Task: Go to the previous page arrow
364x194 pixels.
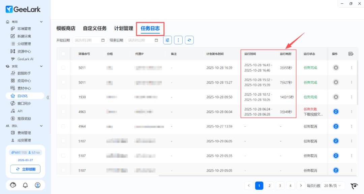Action: point(249,186)
